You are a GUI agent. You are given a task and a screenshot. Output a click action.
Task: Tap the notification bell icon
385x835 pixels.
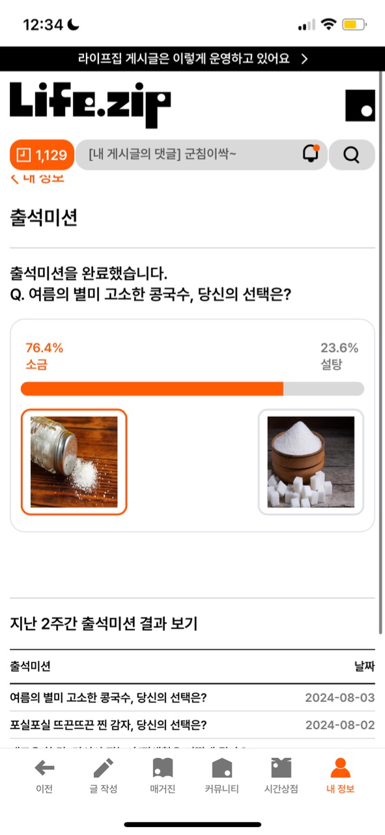pos(311,154)
